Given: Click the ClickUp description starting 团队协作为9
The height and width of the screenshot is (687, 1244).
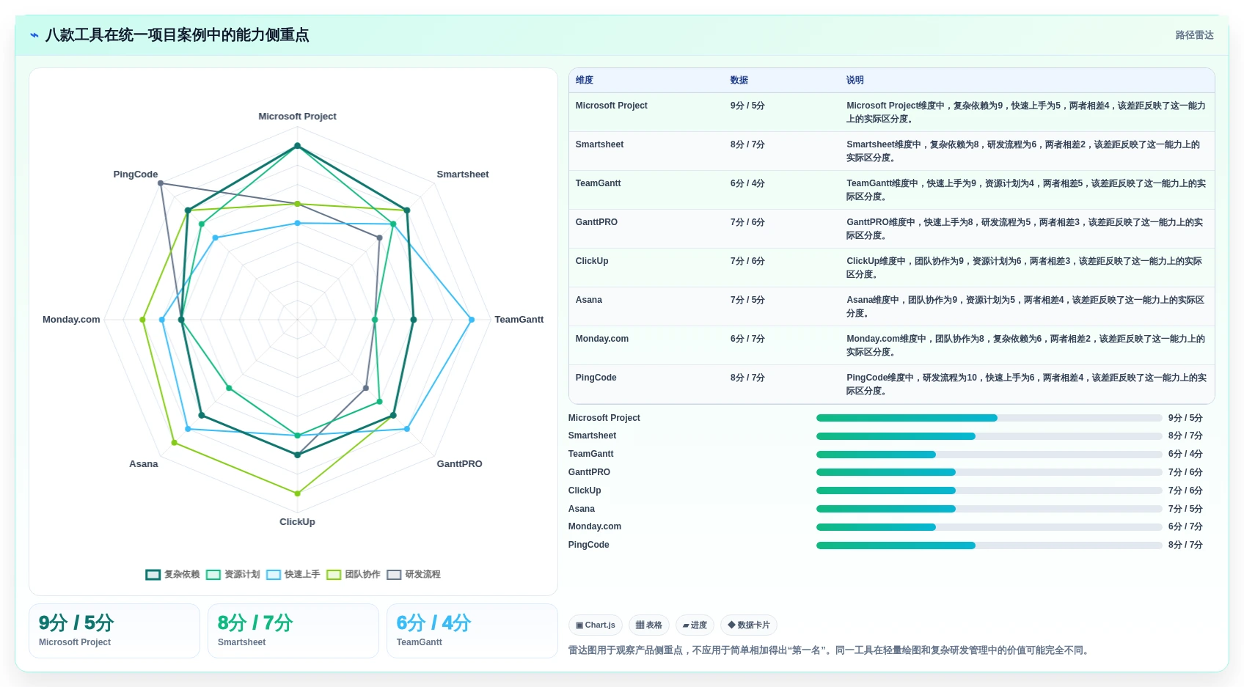Looking at the screenshot, I should [1024, 268].
